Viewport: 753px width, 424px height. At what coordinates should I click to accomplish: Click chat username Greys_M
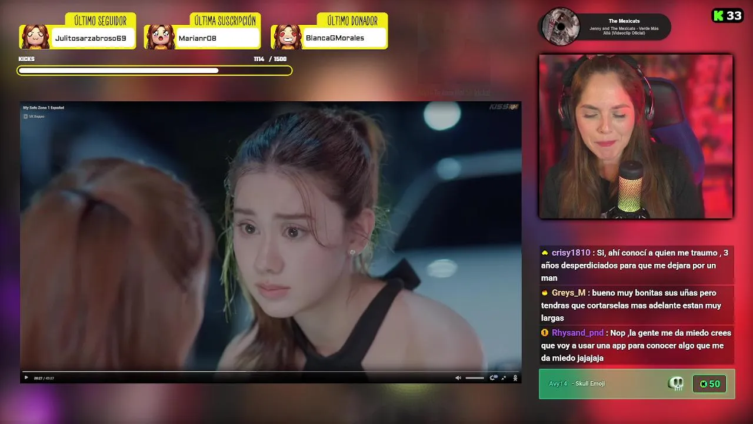(568, 293)
